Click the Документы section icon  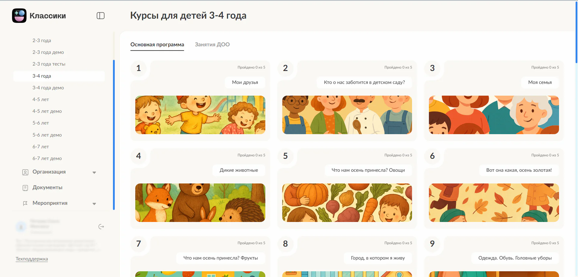[x=25, y=188]
